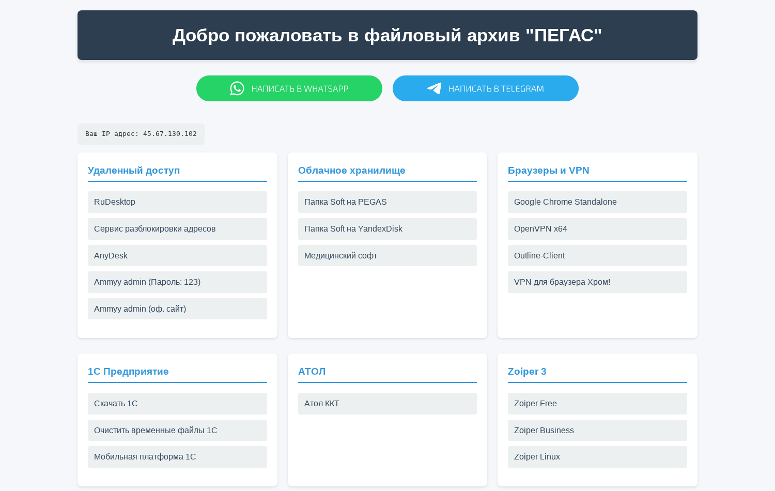
Task: Open the Атол ККТ link
Action: pyautogui.click(x=388, y=404)
